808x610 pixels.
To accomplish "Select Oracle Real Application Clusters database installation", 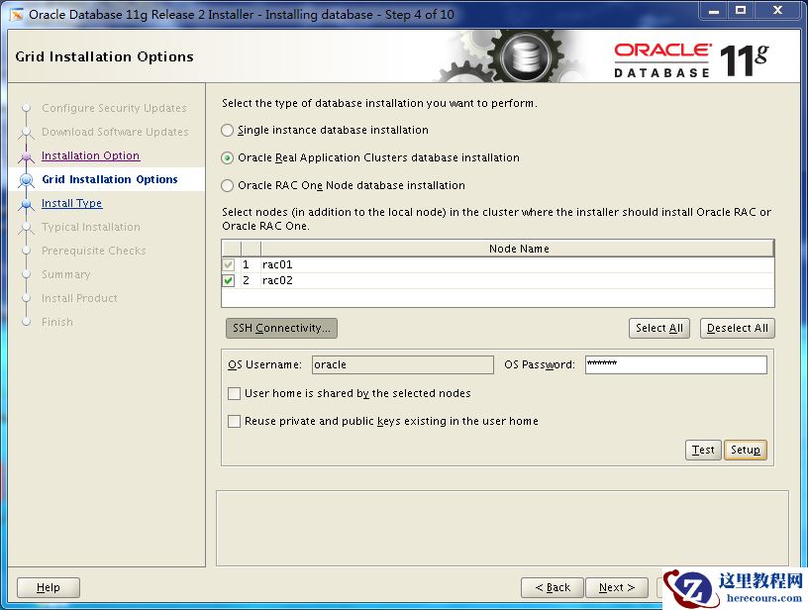I will point(228,158).
